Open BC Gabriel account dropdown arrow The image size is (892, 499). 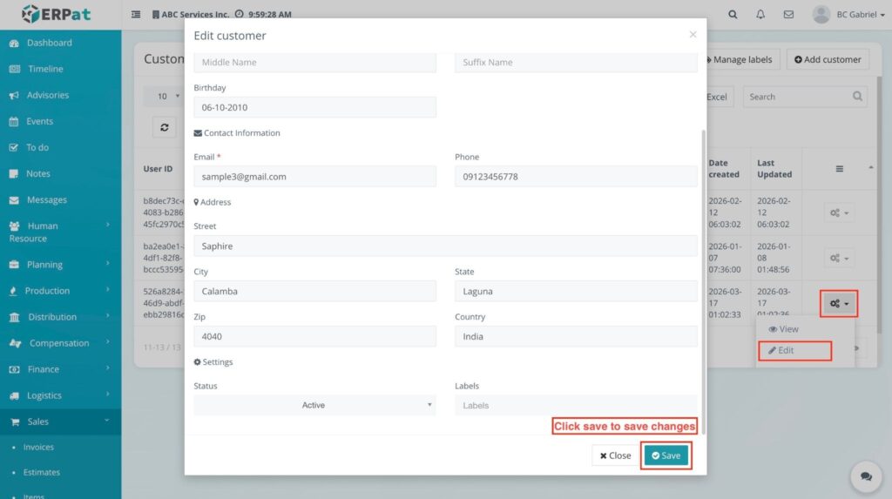[x=882, y=15]
